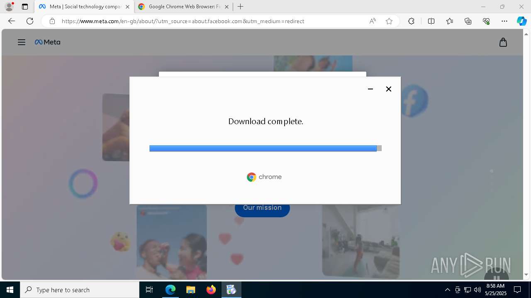Open the network status tray icon

[x=468, y=290]
